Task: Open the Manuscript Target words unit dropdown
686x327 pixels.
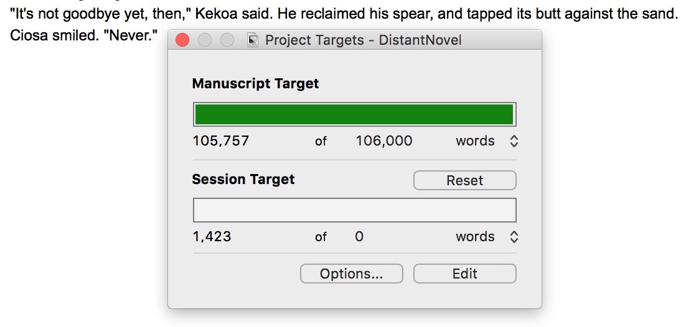Action: click(x=486, y=141)
